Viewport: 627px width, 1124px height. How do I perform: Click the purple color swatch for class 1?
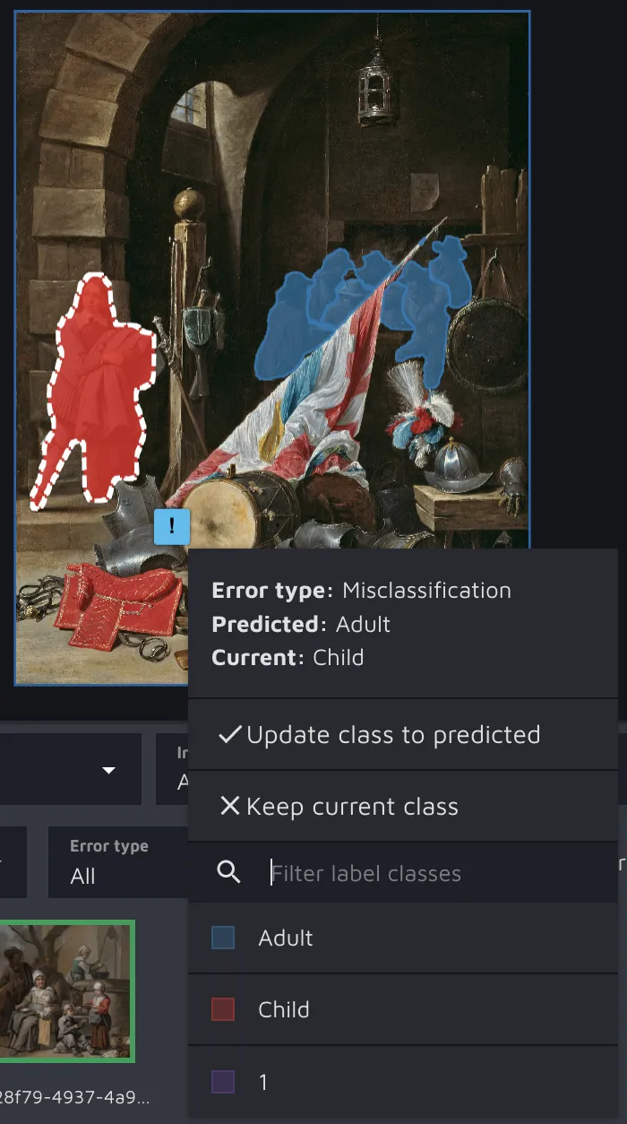(223, 1082)
